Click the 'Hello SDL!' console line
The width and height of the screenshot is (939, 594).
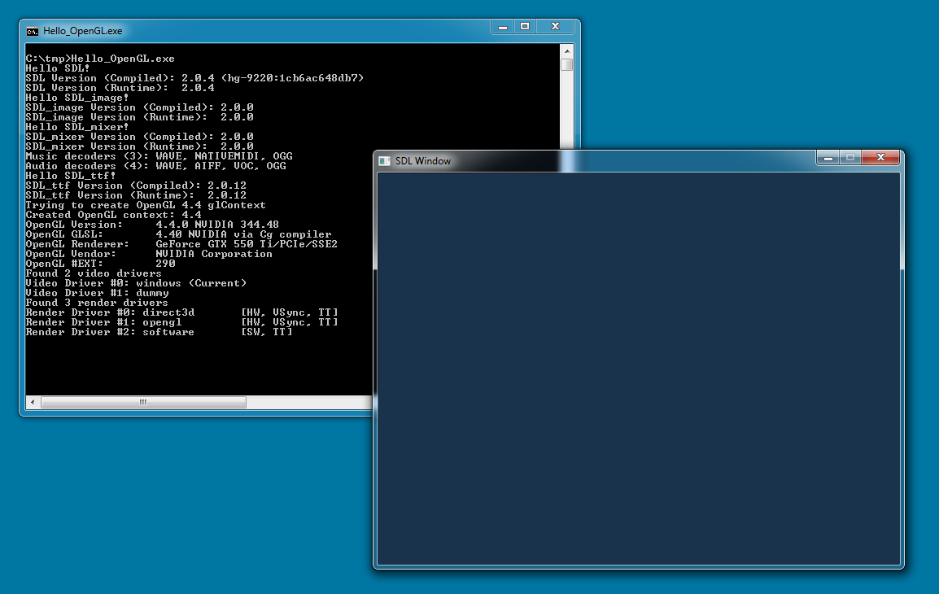click(58, 68)
